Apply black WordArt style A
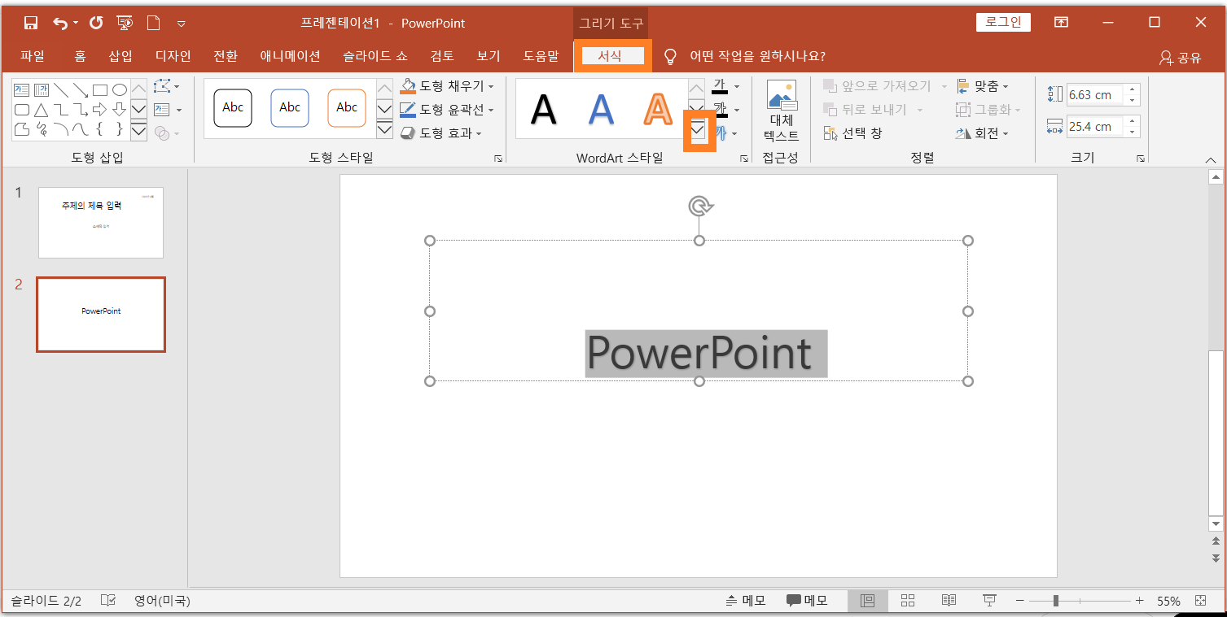Viewport: 1227px width, 617px height. [543, 109]
